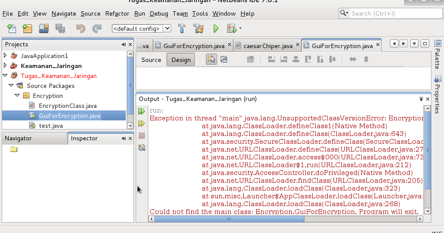Open the Refactor menu
This screenshot has width=444, height=233.
117,13
